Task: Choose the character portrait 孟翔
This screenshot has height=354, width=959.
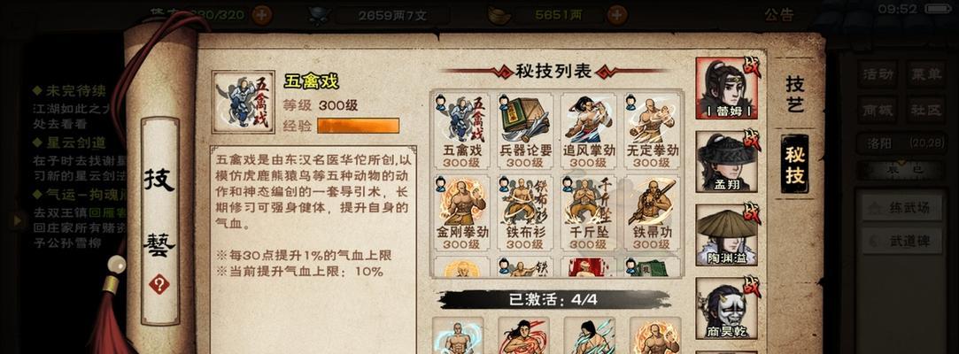Action: (727, 161)
